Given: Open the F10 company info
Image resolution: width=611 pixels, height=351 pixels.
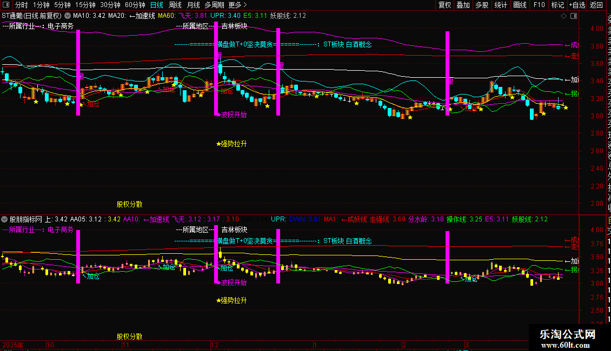Looking at the screenshot, I should click(539, 5).
